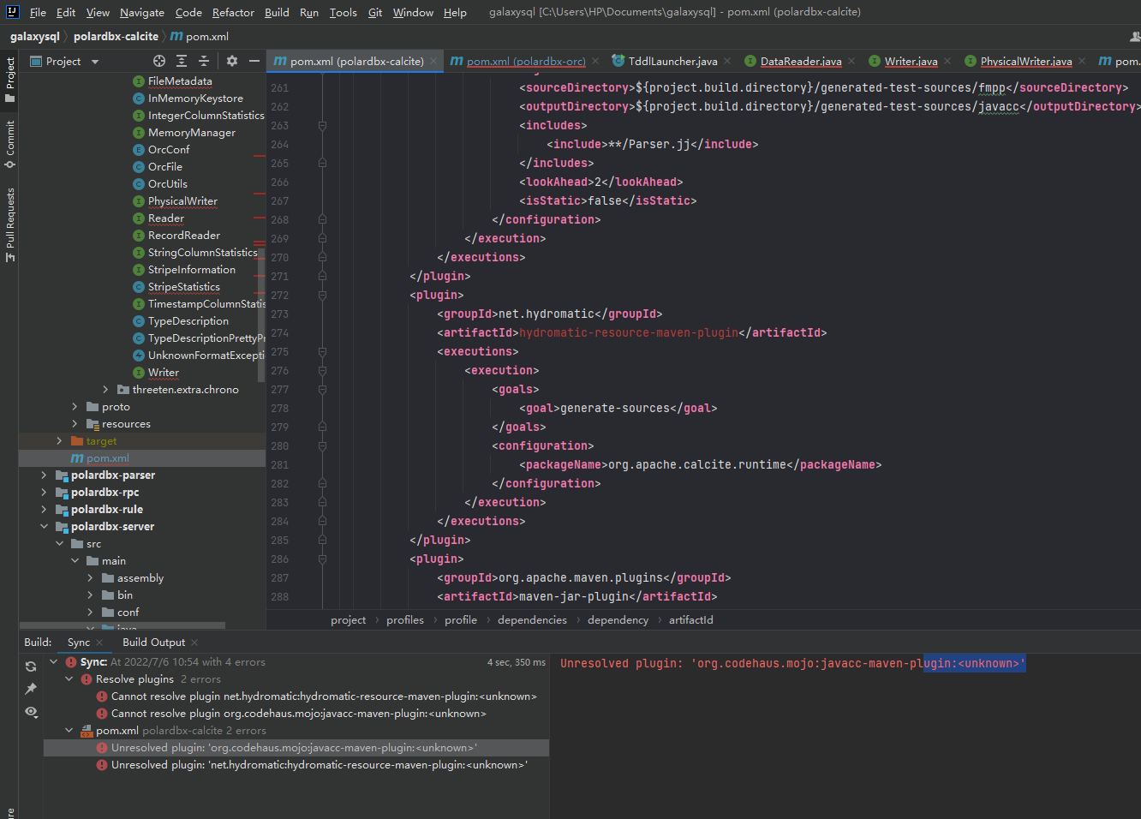Viewport: 1141px width, 819px height.
Task: Select the assembly folder in Project tree
Action: click(140, 577)
